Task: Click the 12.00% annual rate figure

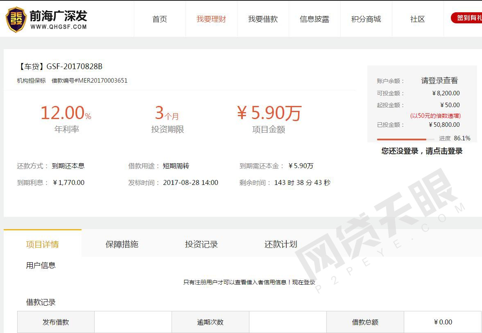Action: (x=66, y=113)
